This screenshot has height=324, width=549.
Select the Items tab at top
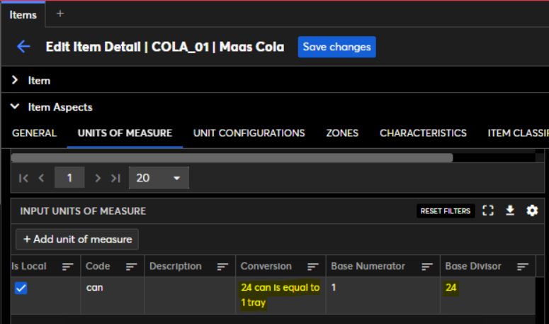coord(23,15)
